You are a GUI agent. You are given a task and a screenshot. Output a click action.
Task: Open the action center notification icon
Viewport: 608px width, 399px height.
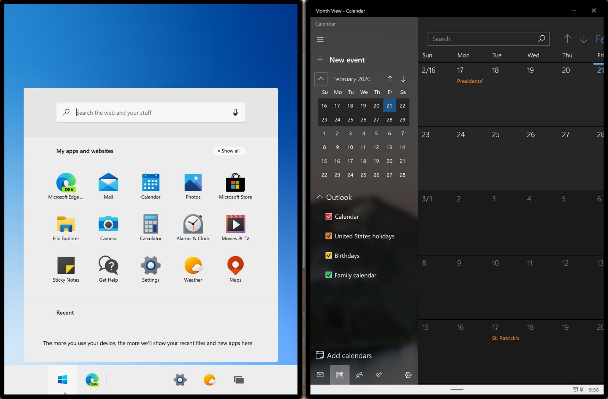(x=575, y=390)
